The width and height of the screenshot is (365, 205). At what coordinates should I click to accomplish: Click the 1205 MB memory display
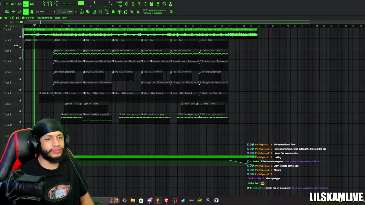(x=118, y=2)
